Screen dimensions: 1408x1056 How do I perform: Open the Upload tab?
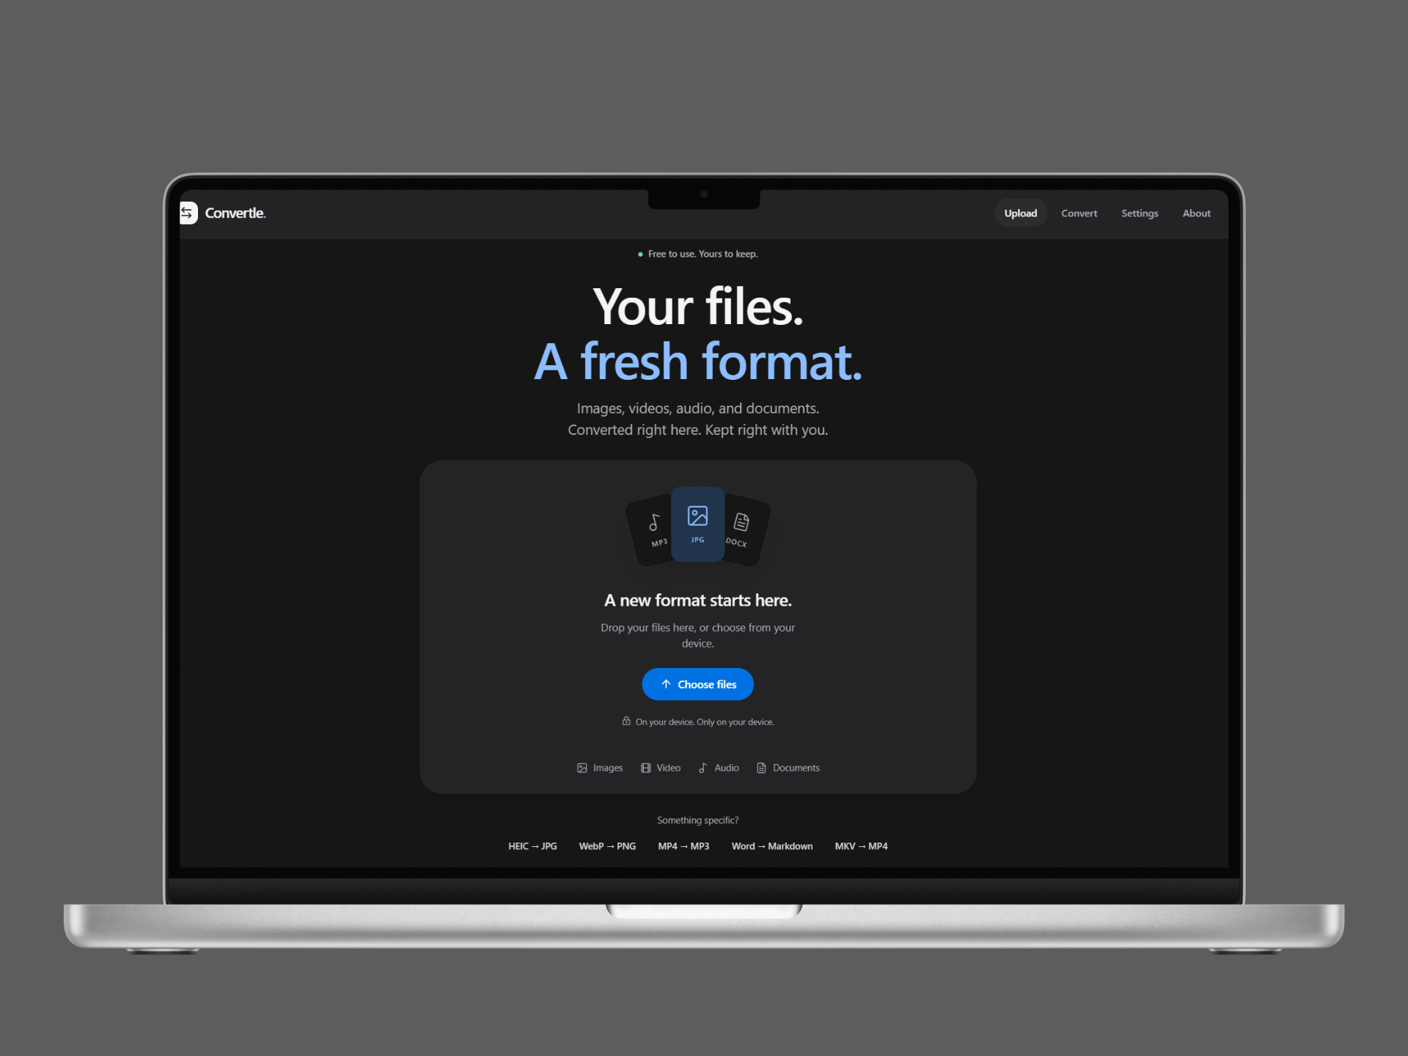pos(1020,213)
